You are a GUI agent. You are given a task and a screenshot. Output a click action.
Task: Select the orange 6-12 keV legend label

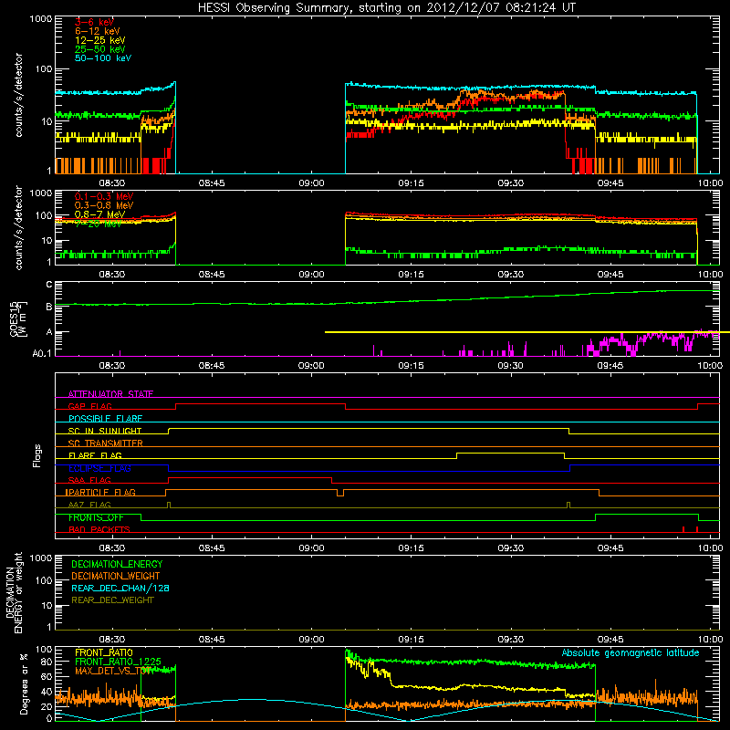click(98, 31)
